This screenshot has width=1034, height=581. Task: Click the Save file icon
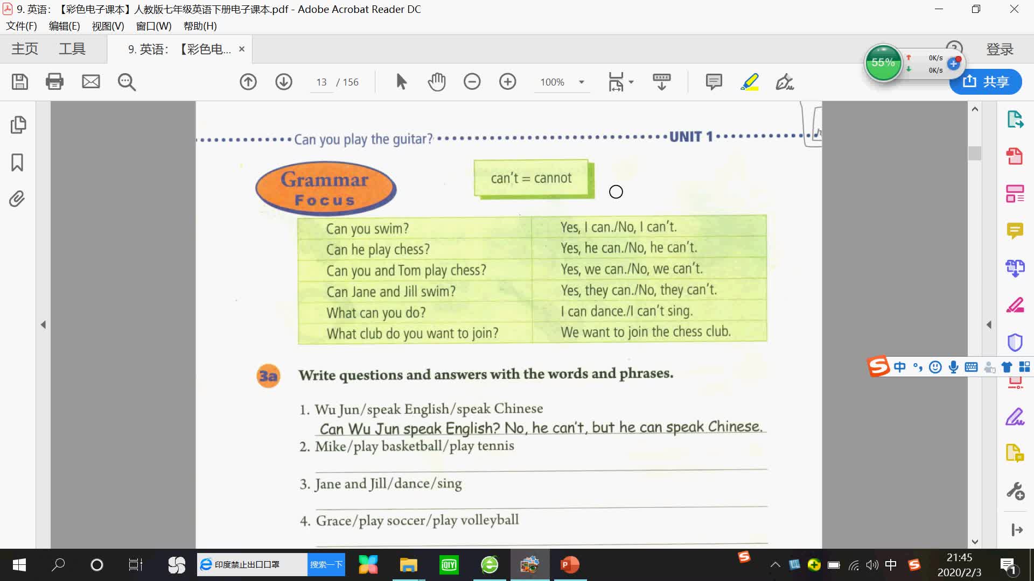[20, 82]
